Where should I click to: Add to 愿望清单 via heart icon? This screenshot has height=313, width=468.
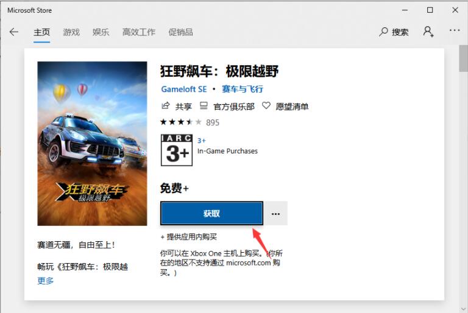click(x=266, y=105)
